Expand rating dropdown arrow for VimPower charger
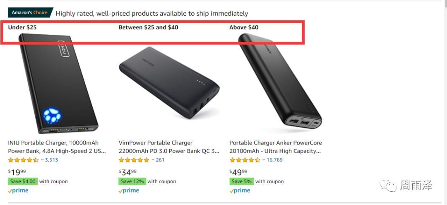The height and width of the screenshot is (205, 447). point(153,160)
